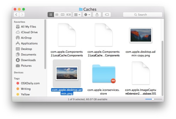Open the Action gear menu
Image resolution: width=176 pixels, height=119 pixels.
pyautogui.click(x=87, y=14)
